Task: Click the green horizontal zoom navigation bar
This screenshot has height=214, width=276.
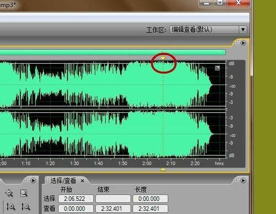Action: [113, 52]
